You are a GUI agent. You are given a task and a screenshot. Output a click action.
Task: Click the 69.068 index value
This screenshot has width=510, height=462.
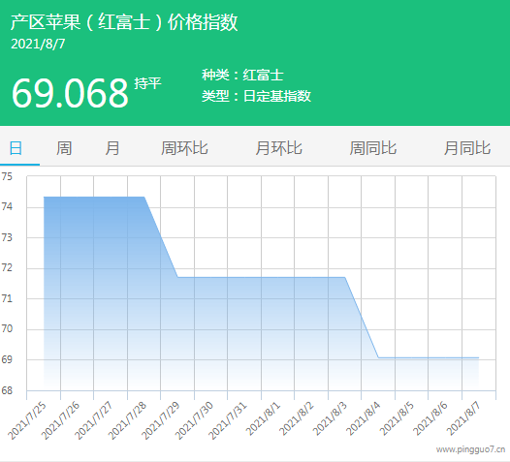click(70, 93)
